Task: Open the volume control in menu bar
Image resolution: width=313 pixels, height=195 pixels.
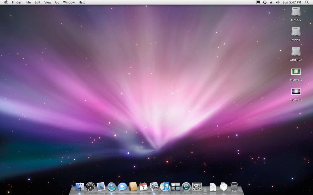Action: click(x=277, y=2)
